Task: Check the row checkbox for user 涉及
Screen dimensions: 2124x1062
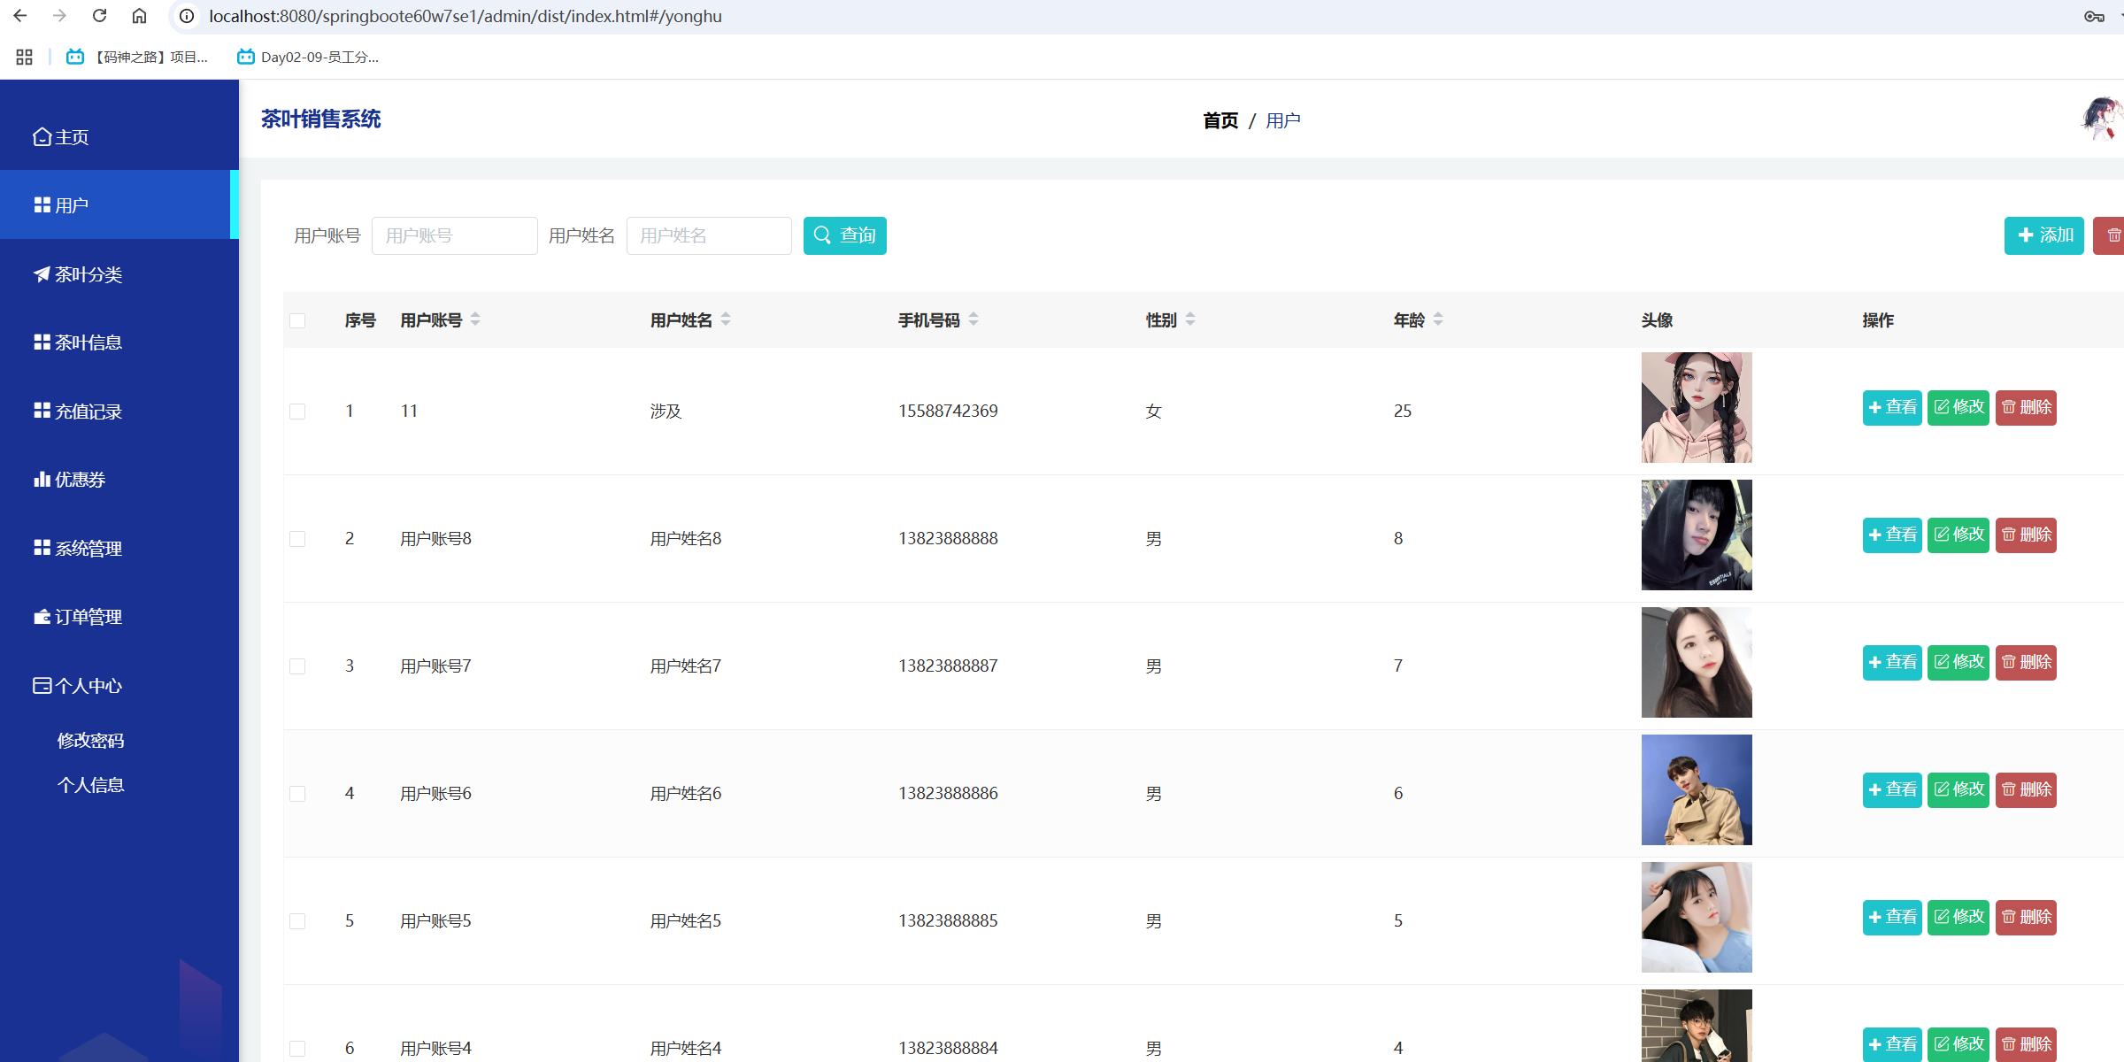Action: pyautogui.click(x=297, y=412)
